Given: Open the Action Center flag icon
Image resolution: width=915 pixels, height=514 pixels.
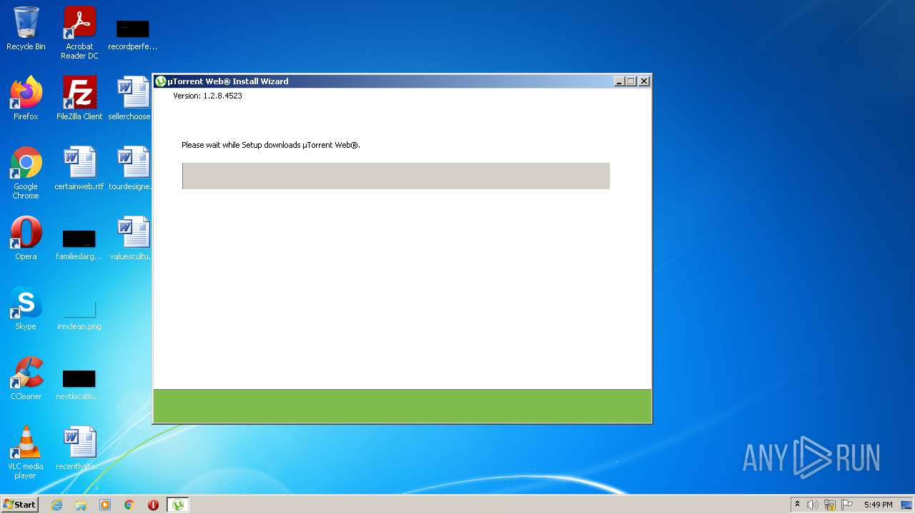Looking at the screenshot, I should pos(847,505).
